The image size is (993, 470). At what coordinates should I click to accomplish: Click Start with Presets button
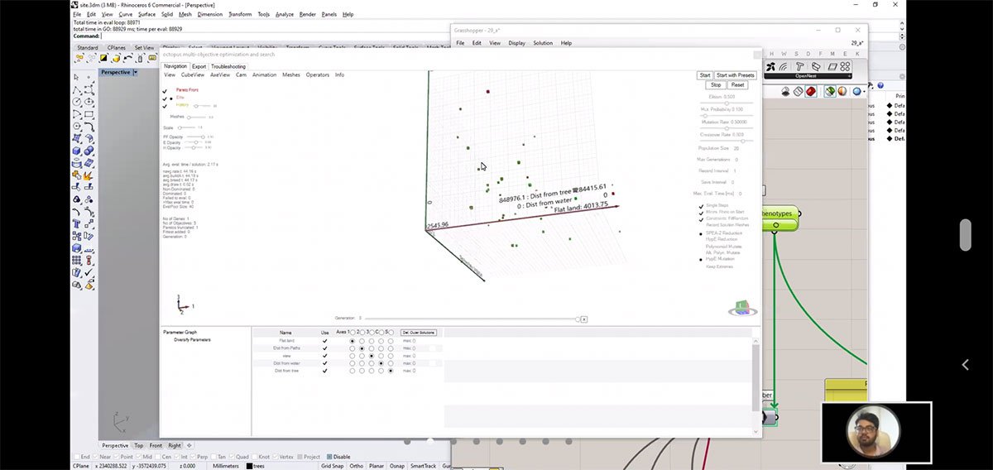(x=736, y=74)
